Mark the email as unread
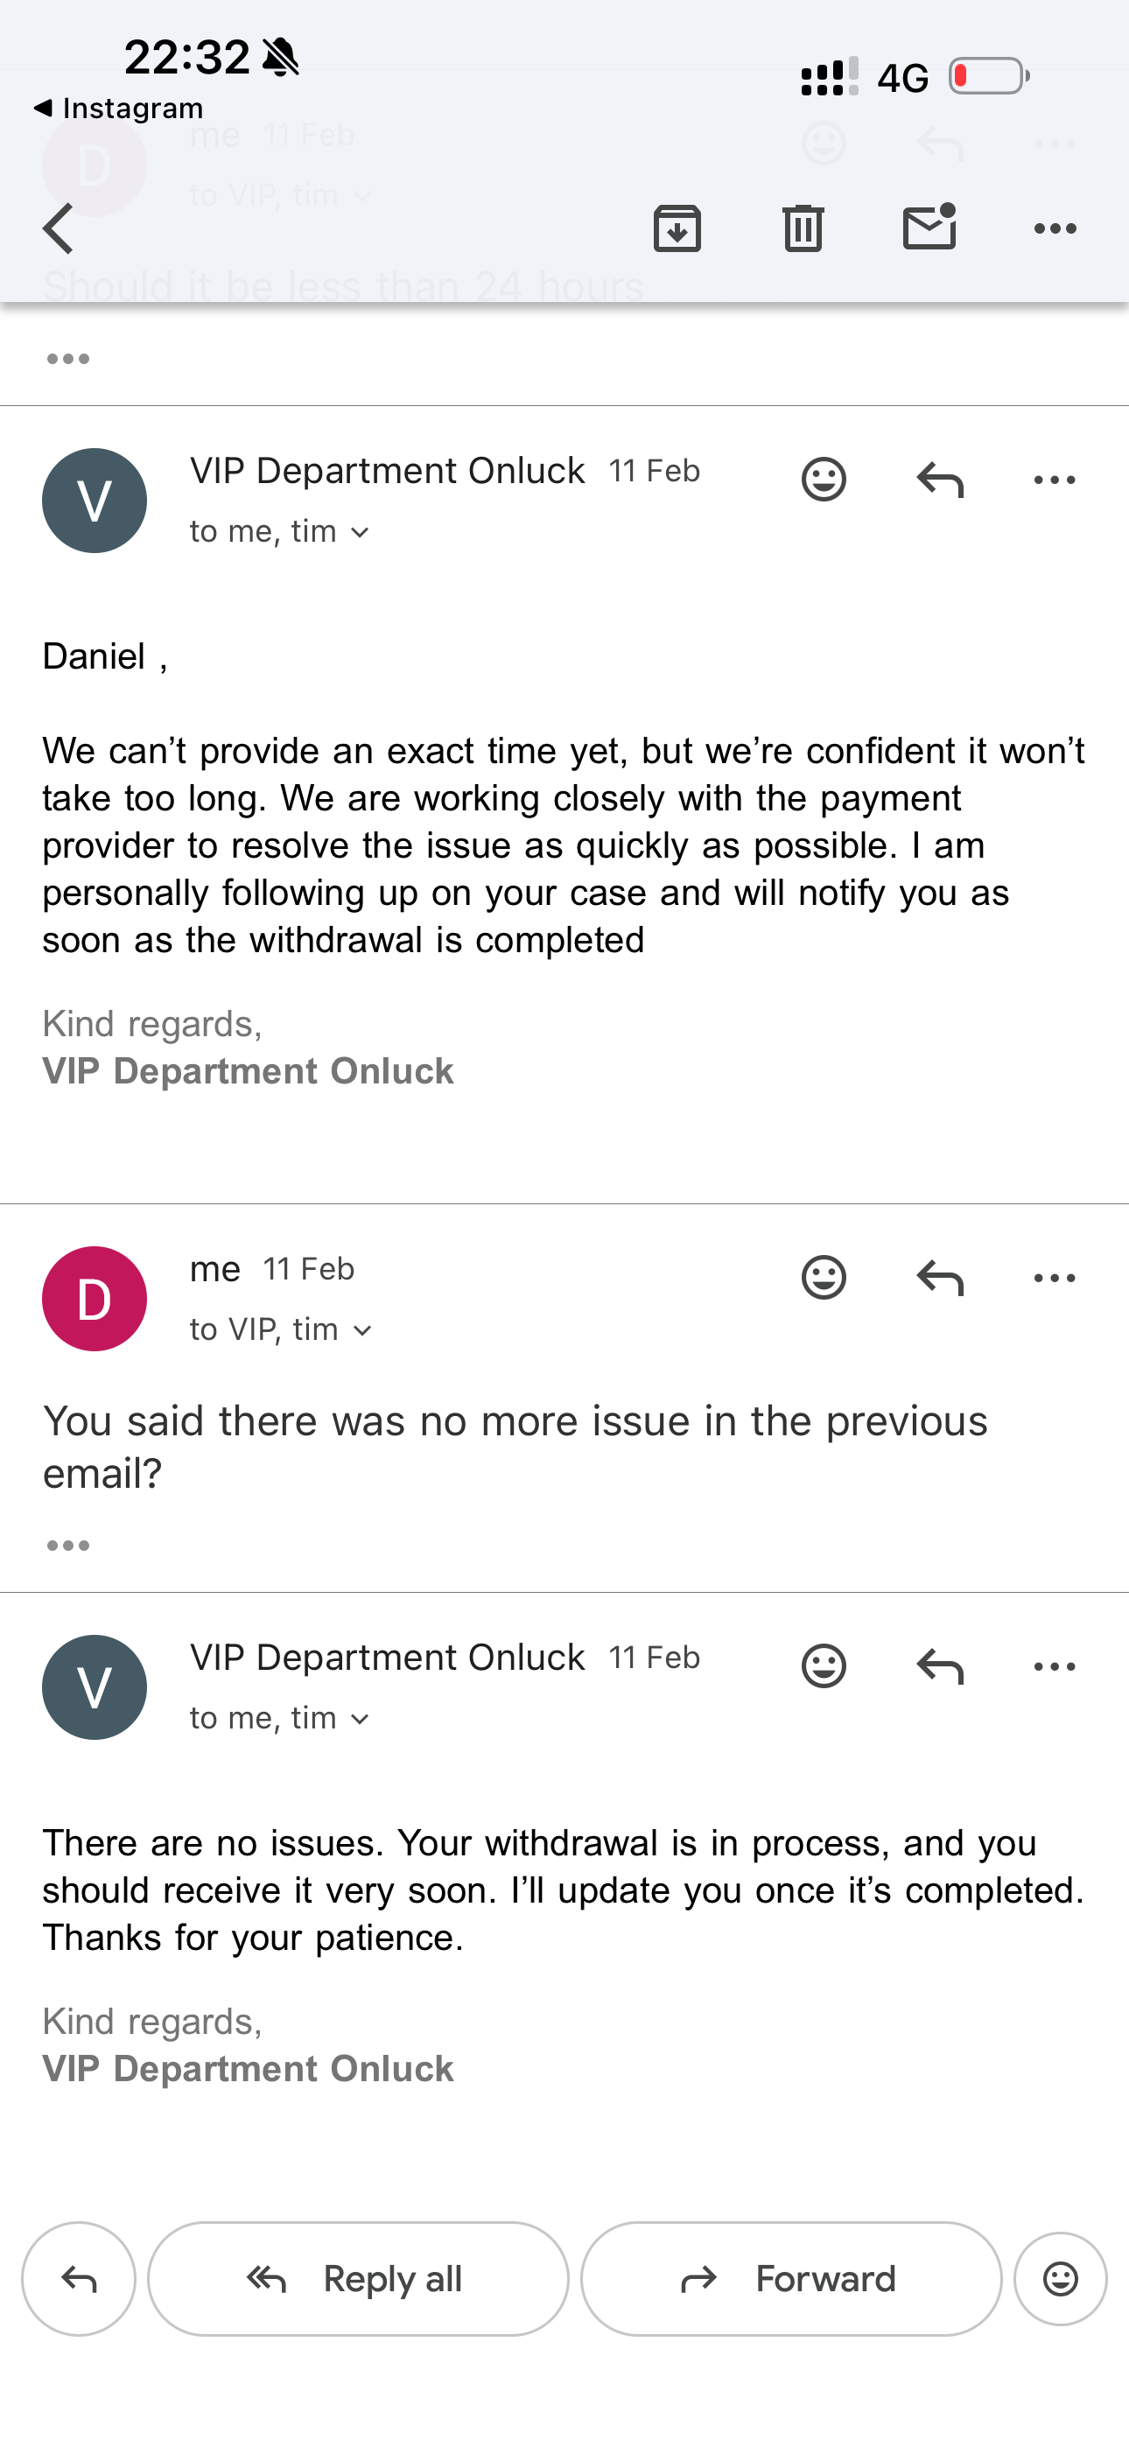This screenshot has height=2447, width=1129. tap(929, 228)
